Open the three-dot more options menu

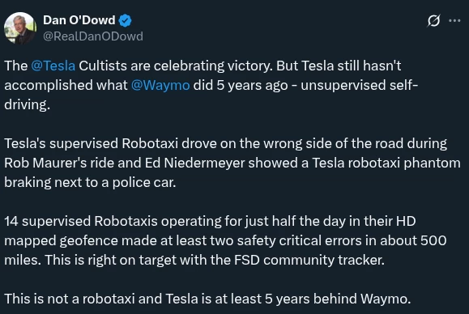click(x=454, y=20)
